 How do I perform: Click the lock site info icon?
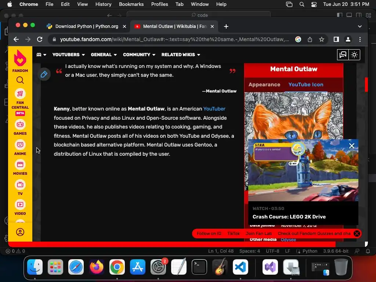tap(54, 39)
